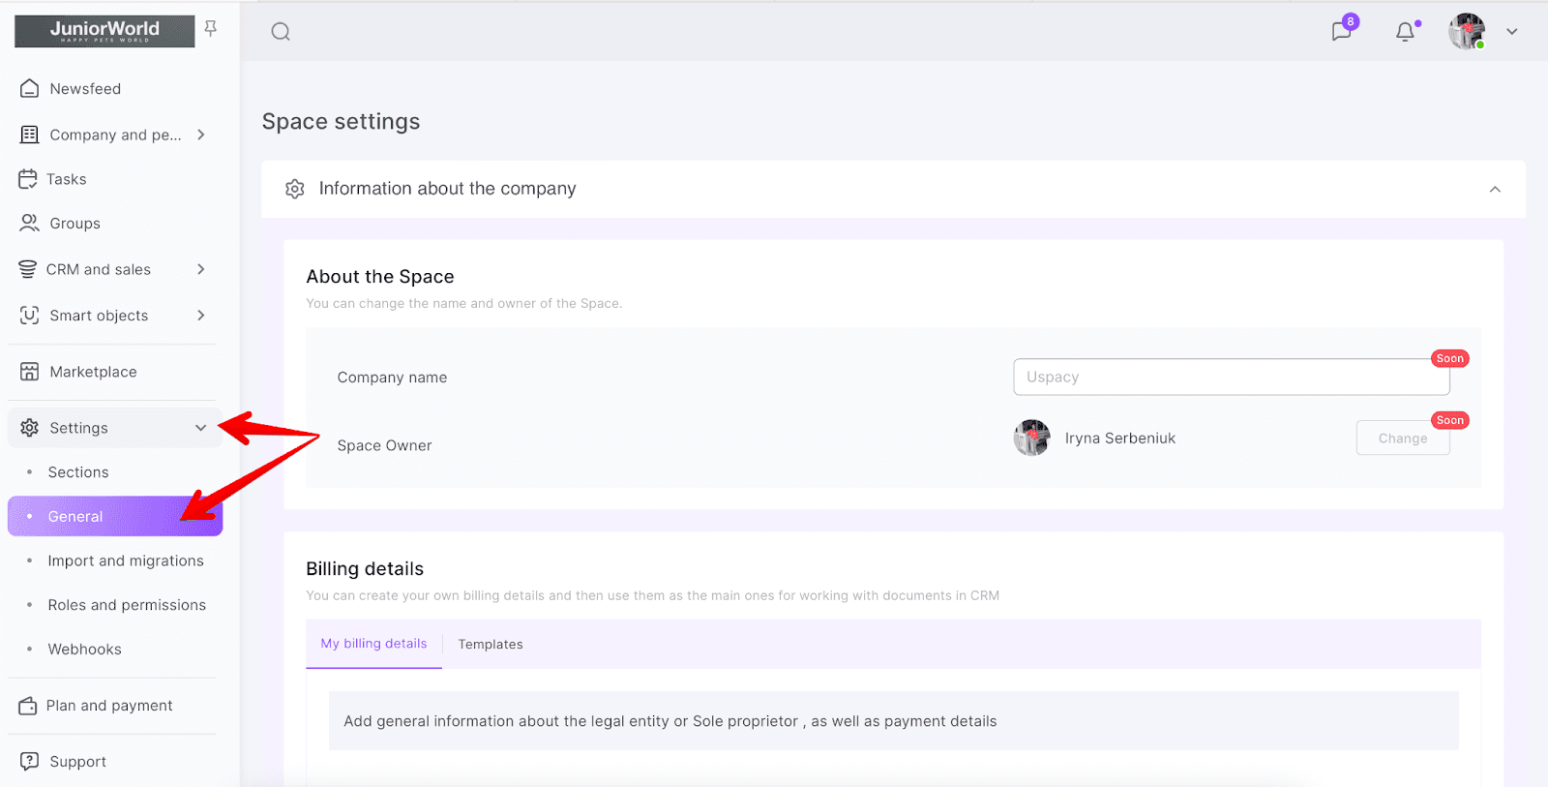This screenshot has height=787, width=1548.
Task: Open Tasks in the sidebar
Action: (x=66, y=179)
